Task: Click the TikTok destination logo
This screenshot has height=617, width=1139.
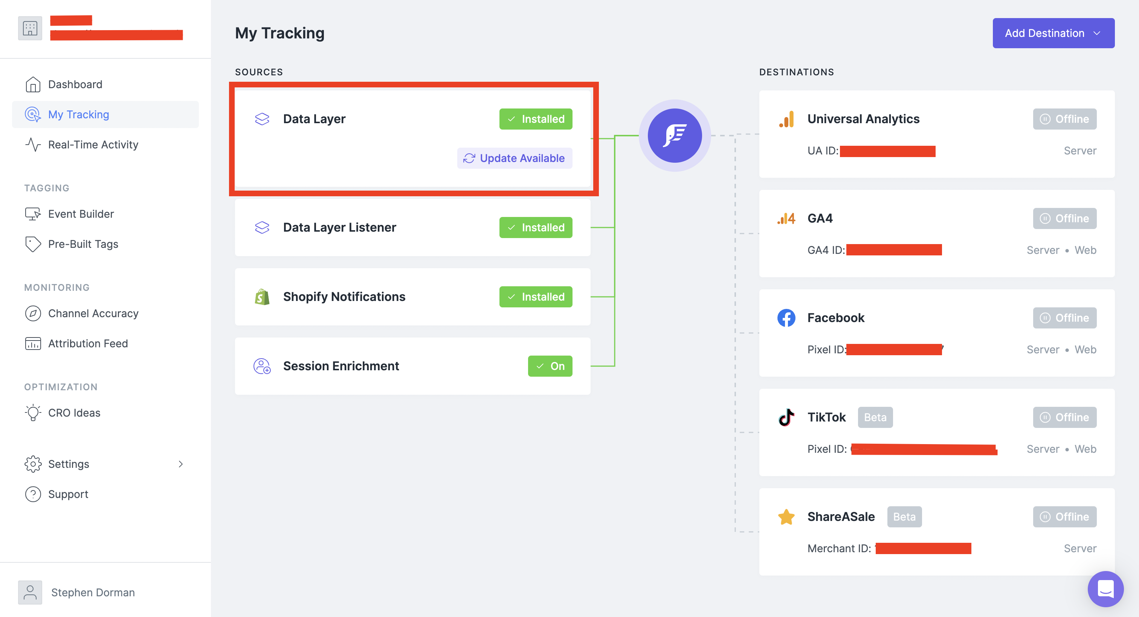Action: tap(786, 417)
